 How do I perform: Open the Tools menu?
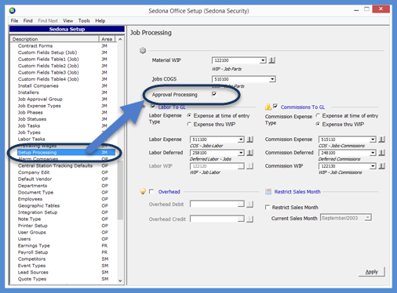(x=84, y=20)
